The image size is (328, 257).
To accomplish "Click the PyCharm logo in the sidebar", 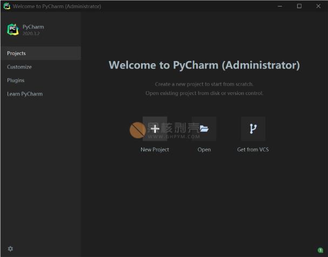I will [x=13, y=30].
